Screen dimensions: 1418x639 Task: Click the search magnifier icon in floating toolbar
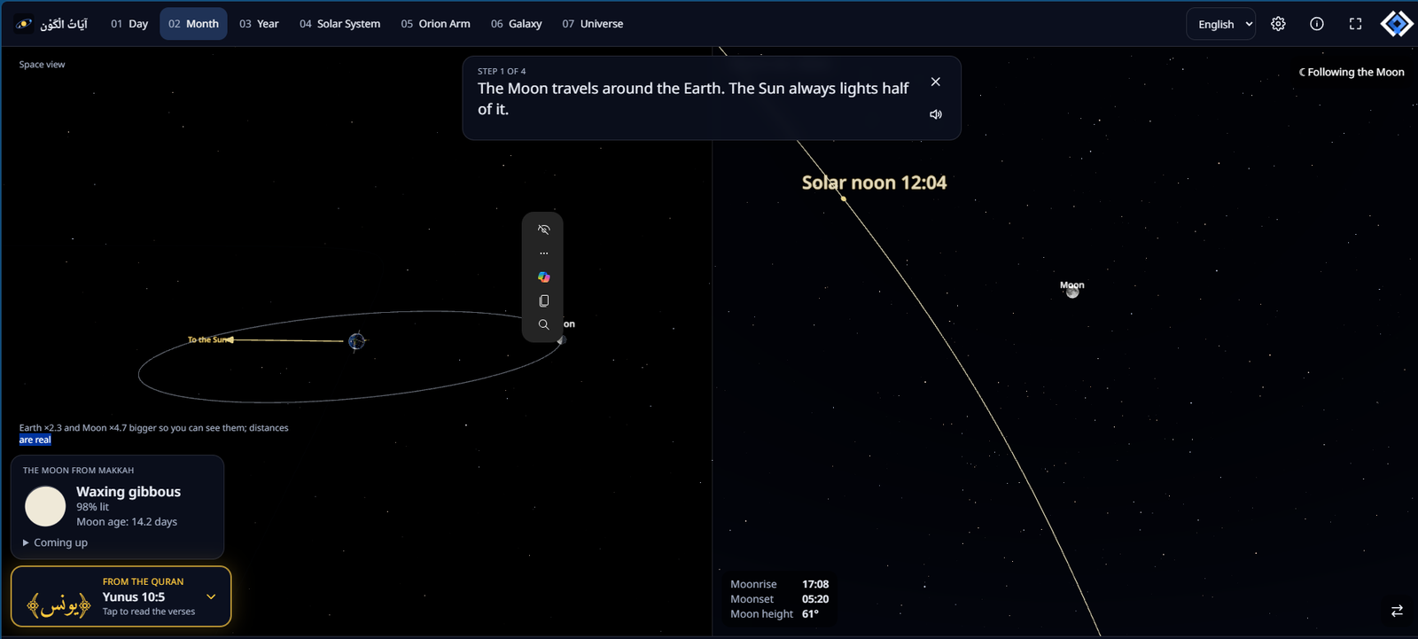pyautogui.click(x=544, y=325)
